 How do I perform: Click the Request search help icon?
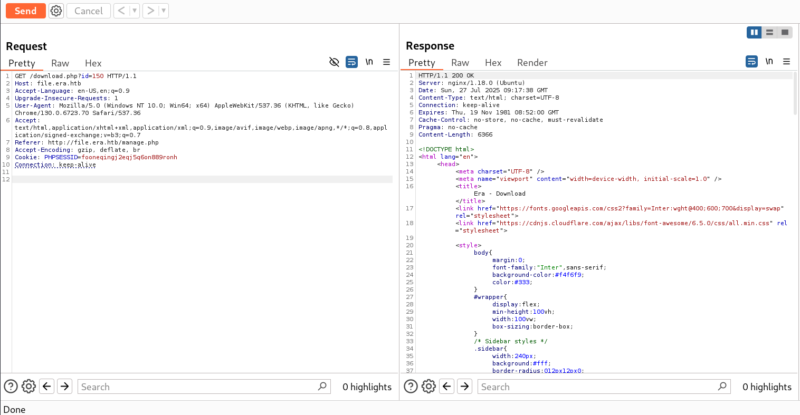pyautogui.click(x=11, y=387)
